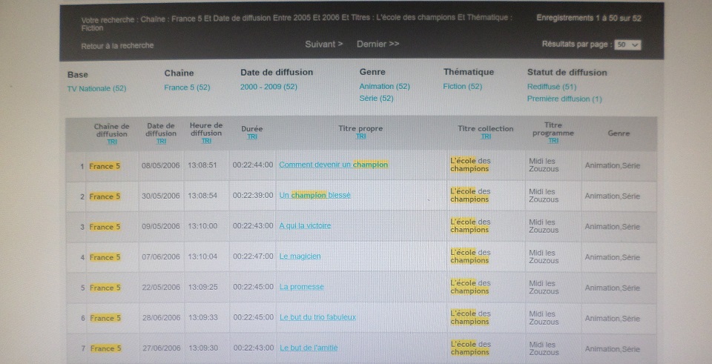Click the Votre recherche summary text
The height and width of the screenshot is (364, 712).
pyautogui.click(x=297, y=24)
